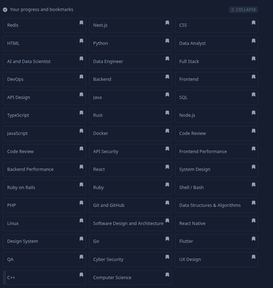Toggle the bookmark on the DevOps card
273x288 pixels.
[x=81, y=77]
